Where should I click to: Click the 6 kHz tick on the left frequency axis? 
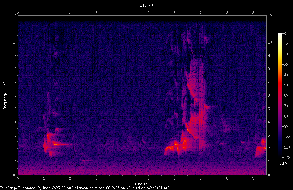16,95
